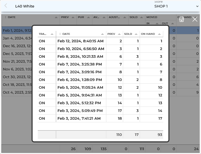
Task: Select the Feb 8, 2024, 10:21:33 AM transaction
Action: click(80, 56)
